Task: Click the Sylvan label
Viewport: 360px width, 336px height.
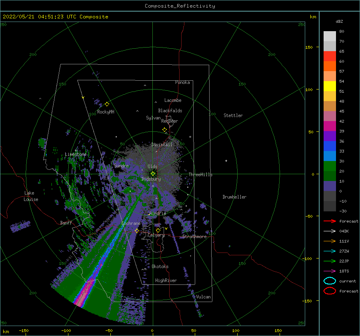Action: 153,118
